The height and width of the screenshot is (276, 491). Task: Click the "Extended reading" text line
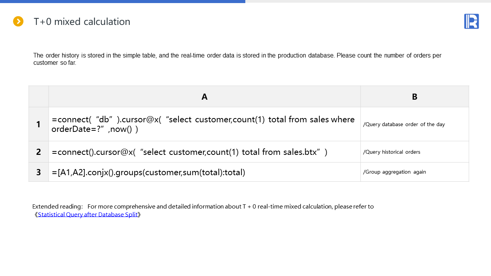(x=203, y=207)
